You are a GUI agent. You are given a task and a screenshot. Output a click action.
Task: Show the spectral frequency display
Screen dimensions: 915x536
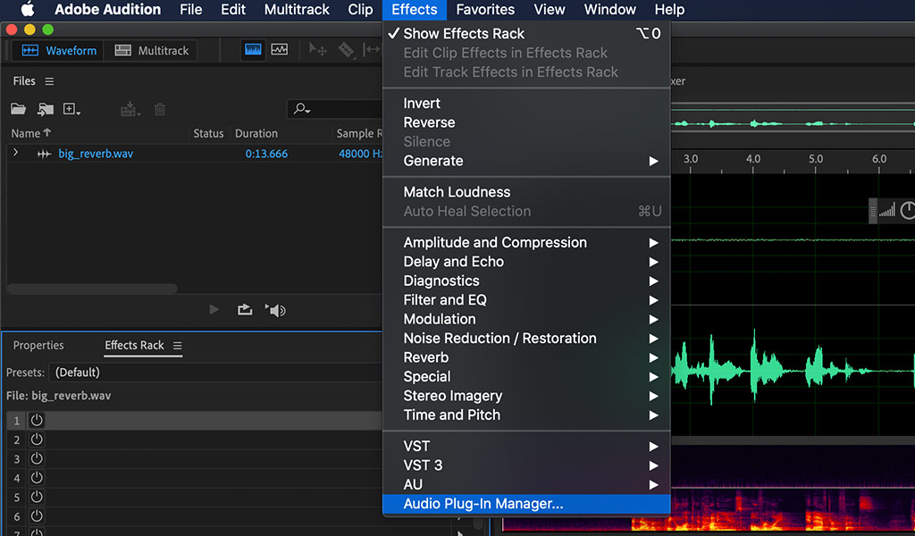pos(253,50)
